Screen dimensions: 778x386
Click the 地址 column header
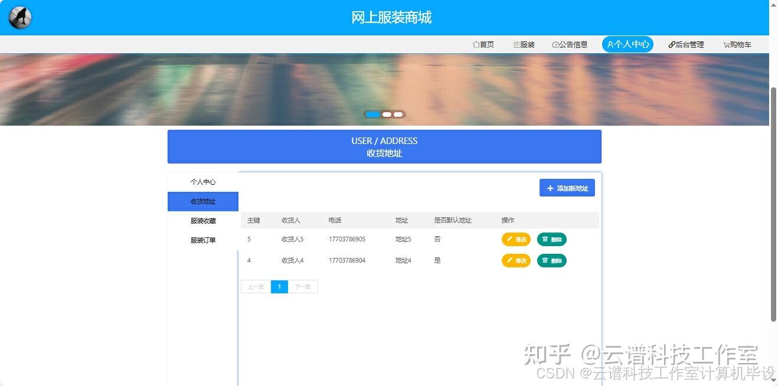402,220
